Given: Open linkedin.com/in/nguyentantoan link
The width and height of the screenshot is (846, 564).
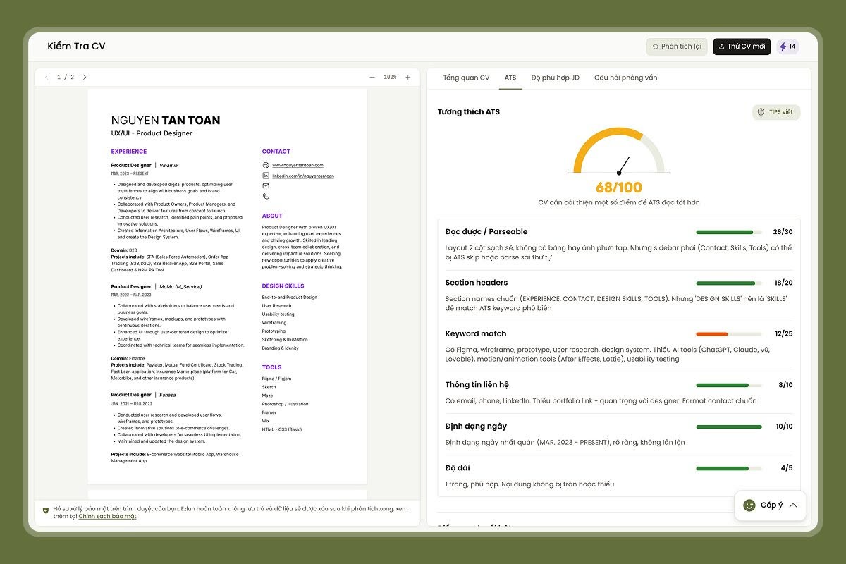Looking at the screenshot, I should click(x=303, y=176).
